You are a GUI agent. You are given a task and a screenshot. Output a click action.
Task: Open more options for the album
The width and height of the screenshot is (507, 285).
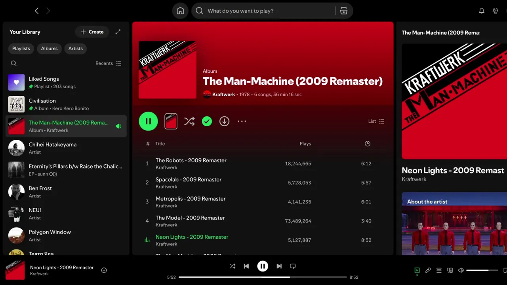click(242, 122)
